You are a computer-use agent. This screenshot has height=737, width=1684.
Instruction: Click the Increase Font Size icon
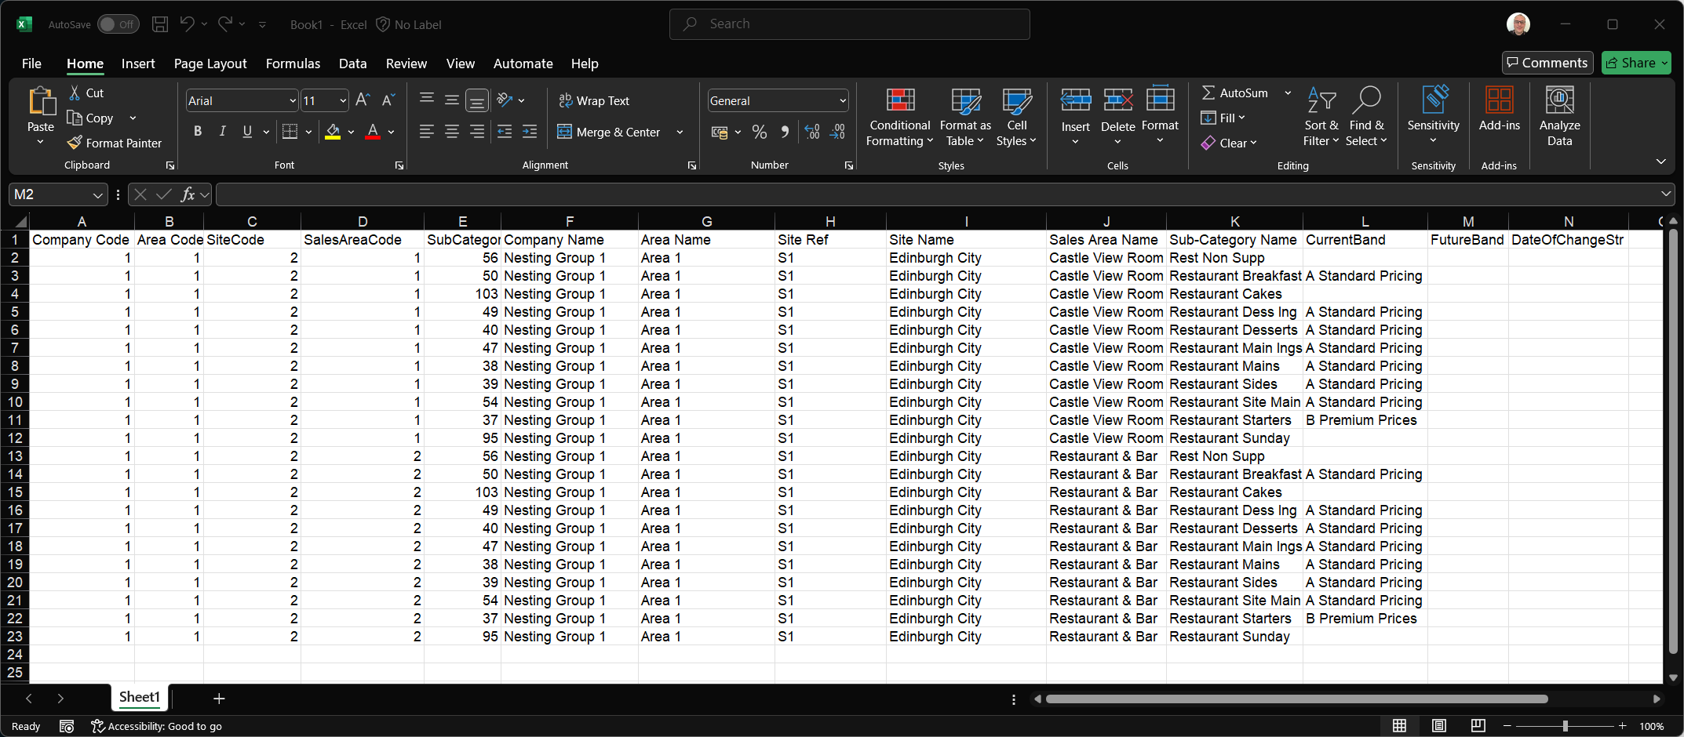point(362,100)
